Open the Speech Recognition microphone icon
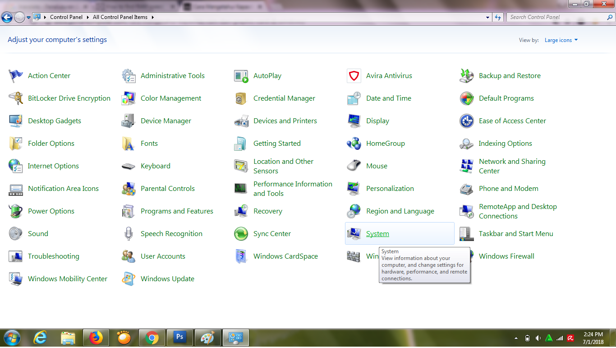The image size is (616, 348). point(129,234)
